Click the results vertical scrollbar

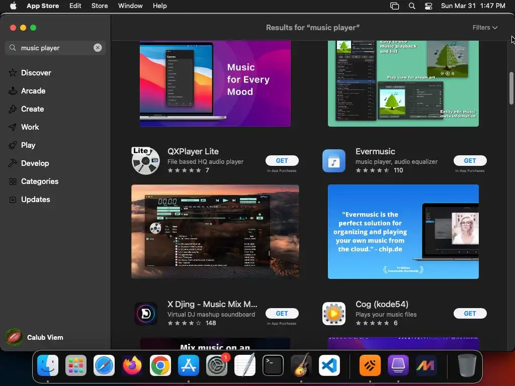[511, 88]
